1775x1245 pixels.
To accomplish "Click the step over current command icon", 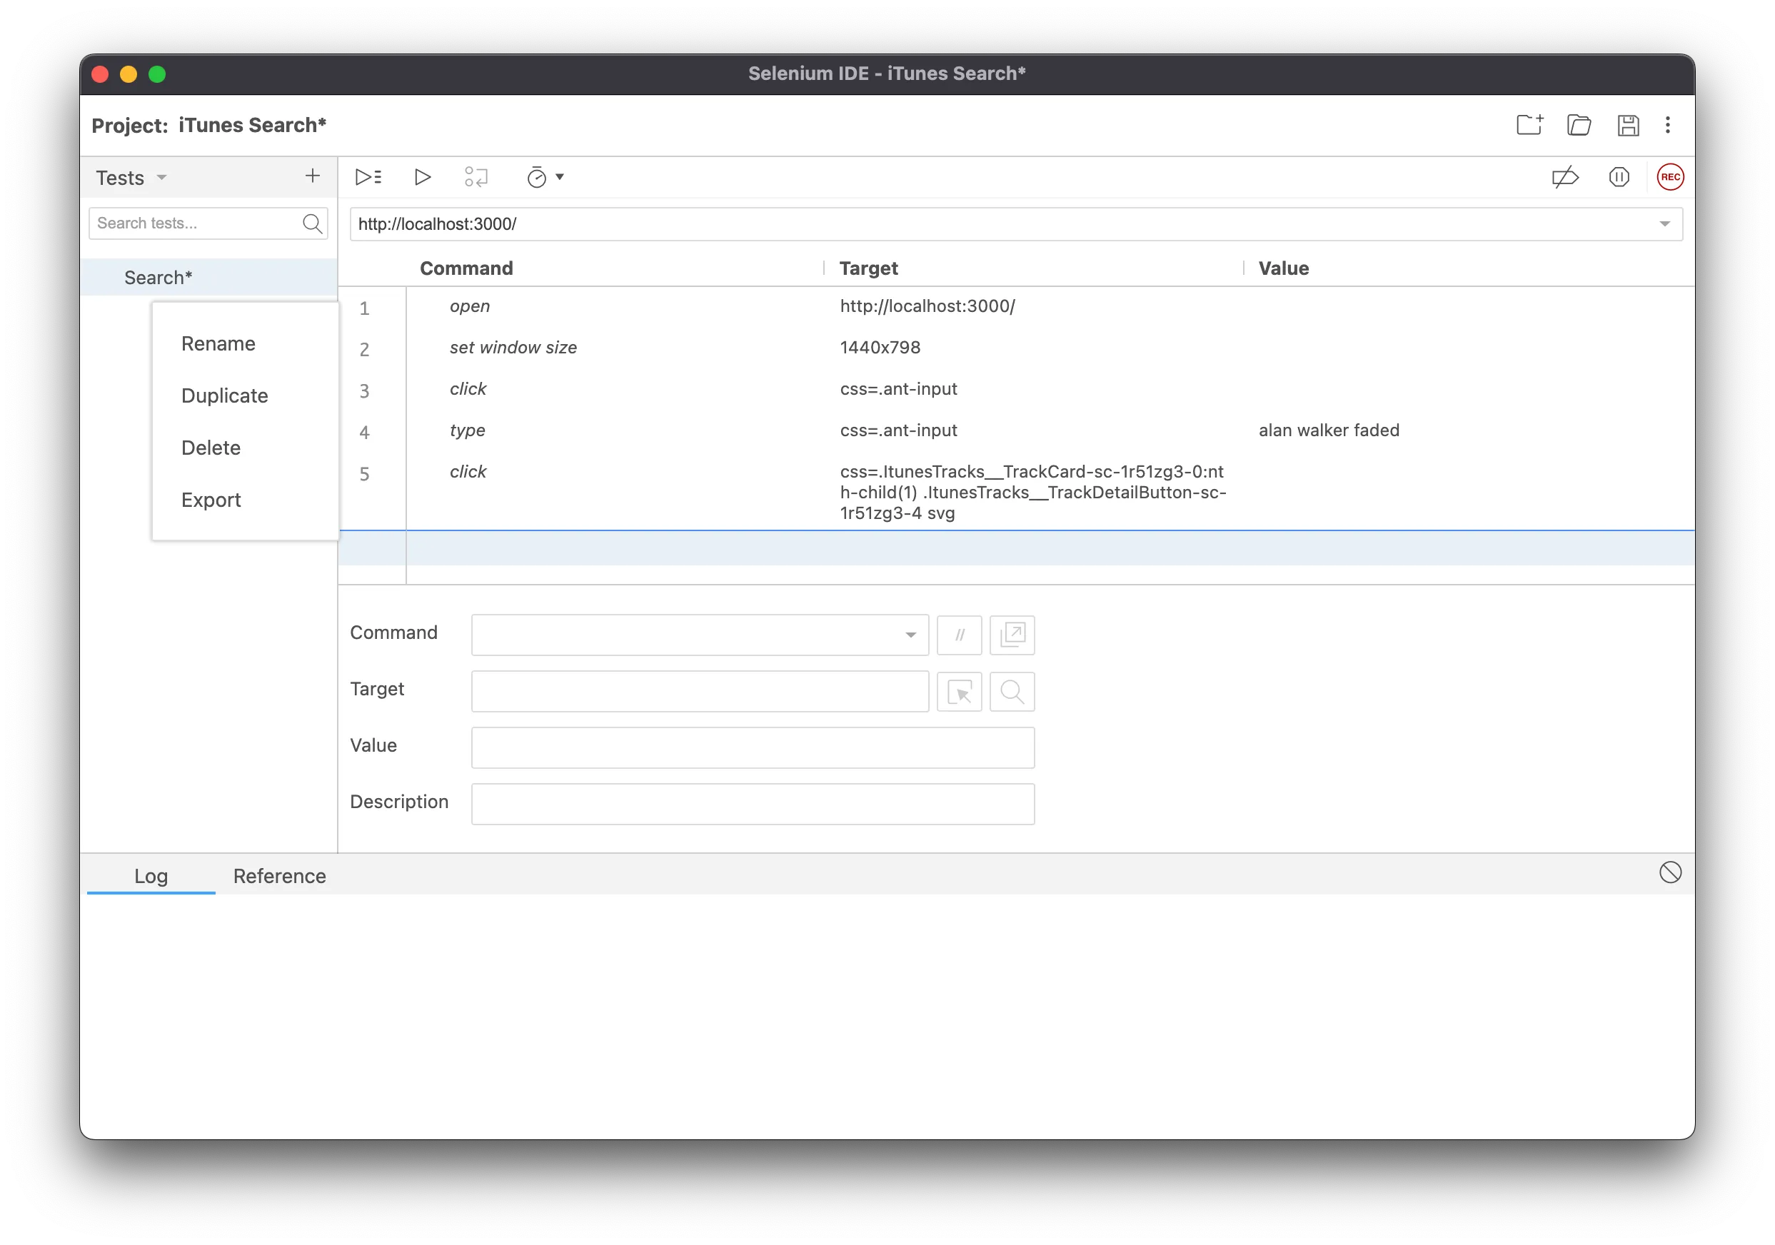I will [476, 177].
